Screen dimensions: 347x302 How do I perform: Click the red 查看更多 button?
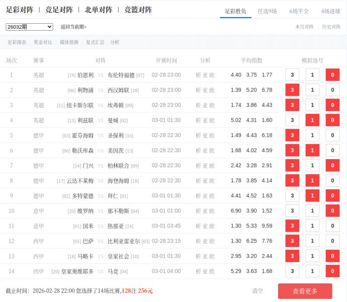coord(305,291)
